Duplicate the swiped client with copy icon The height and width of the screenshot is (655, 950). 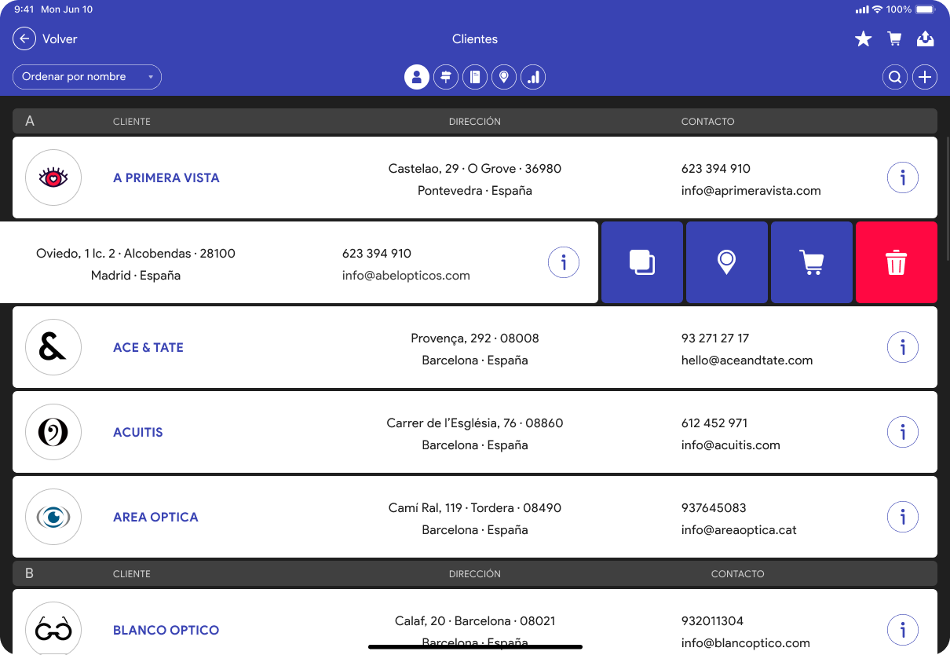[642, 262]
